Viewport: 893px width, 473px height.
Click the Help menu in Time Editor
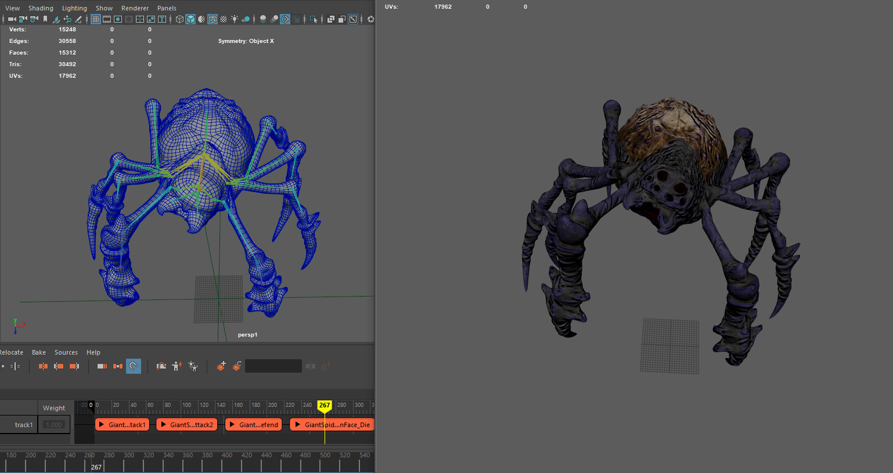tap(93, 352)
